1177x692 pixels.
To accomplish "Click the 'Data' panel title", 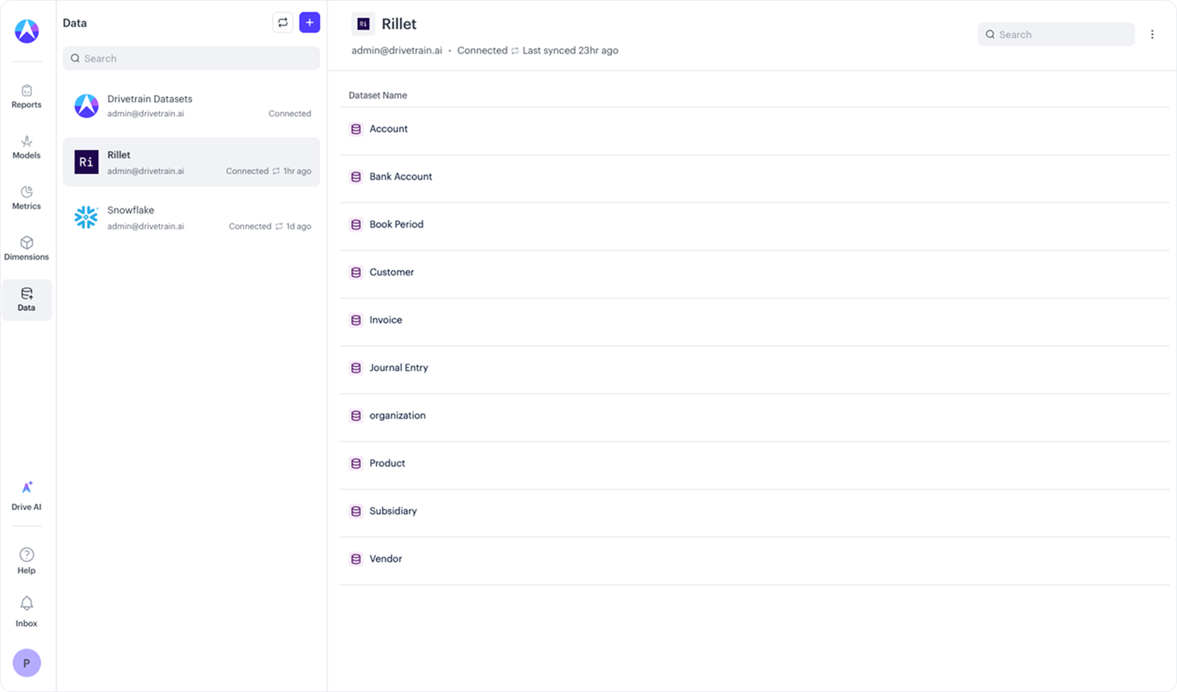I will click(x=75, y=23).
